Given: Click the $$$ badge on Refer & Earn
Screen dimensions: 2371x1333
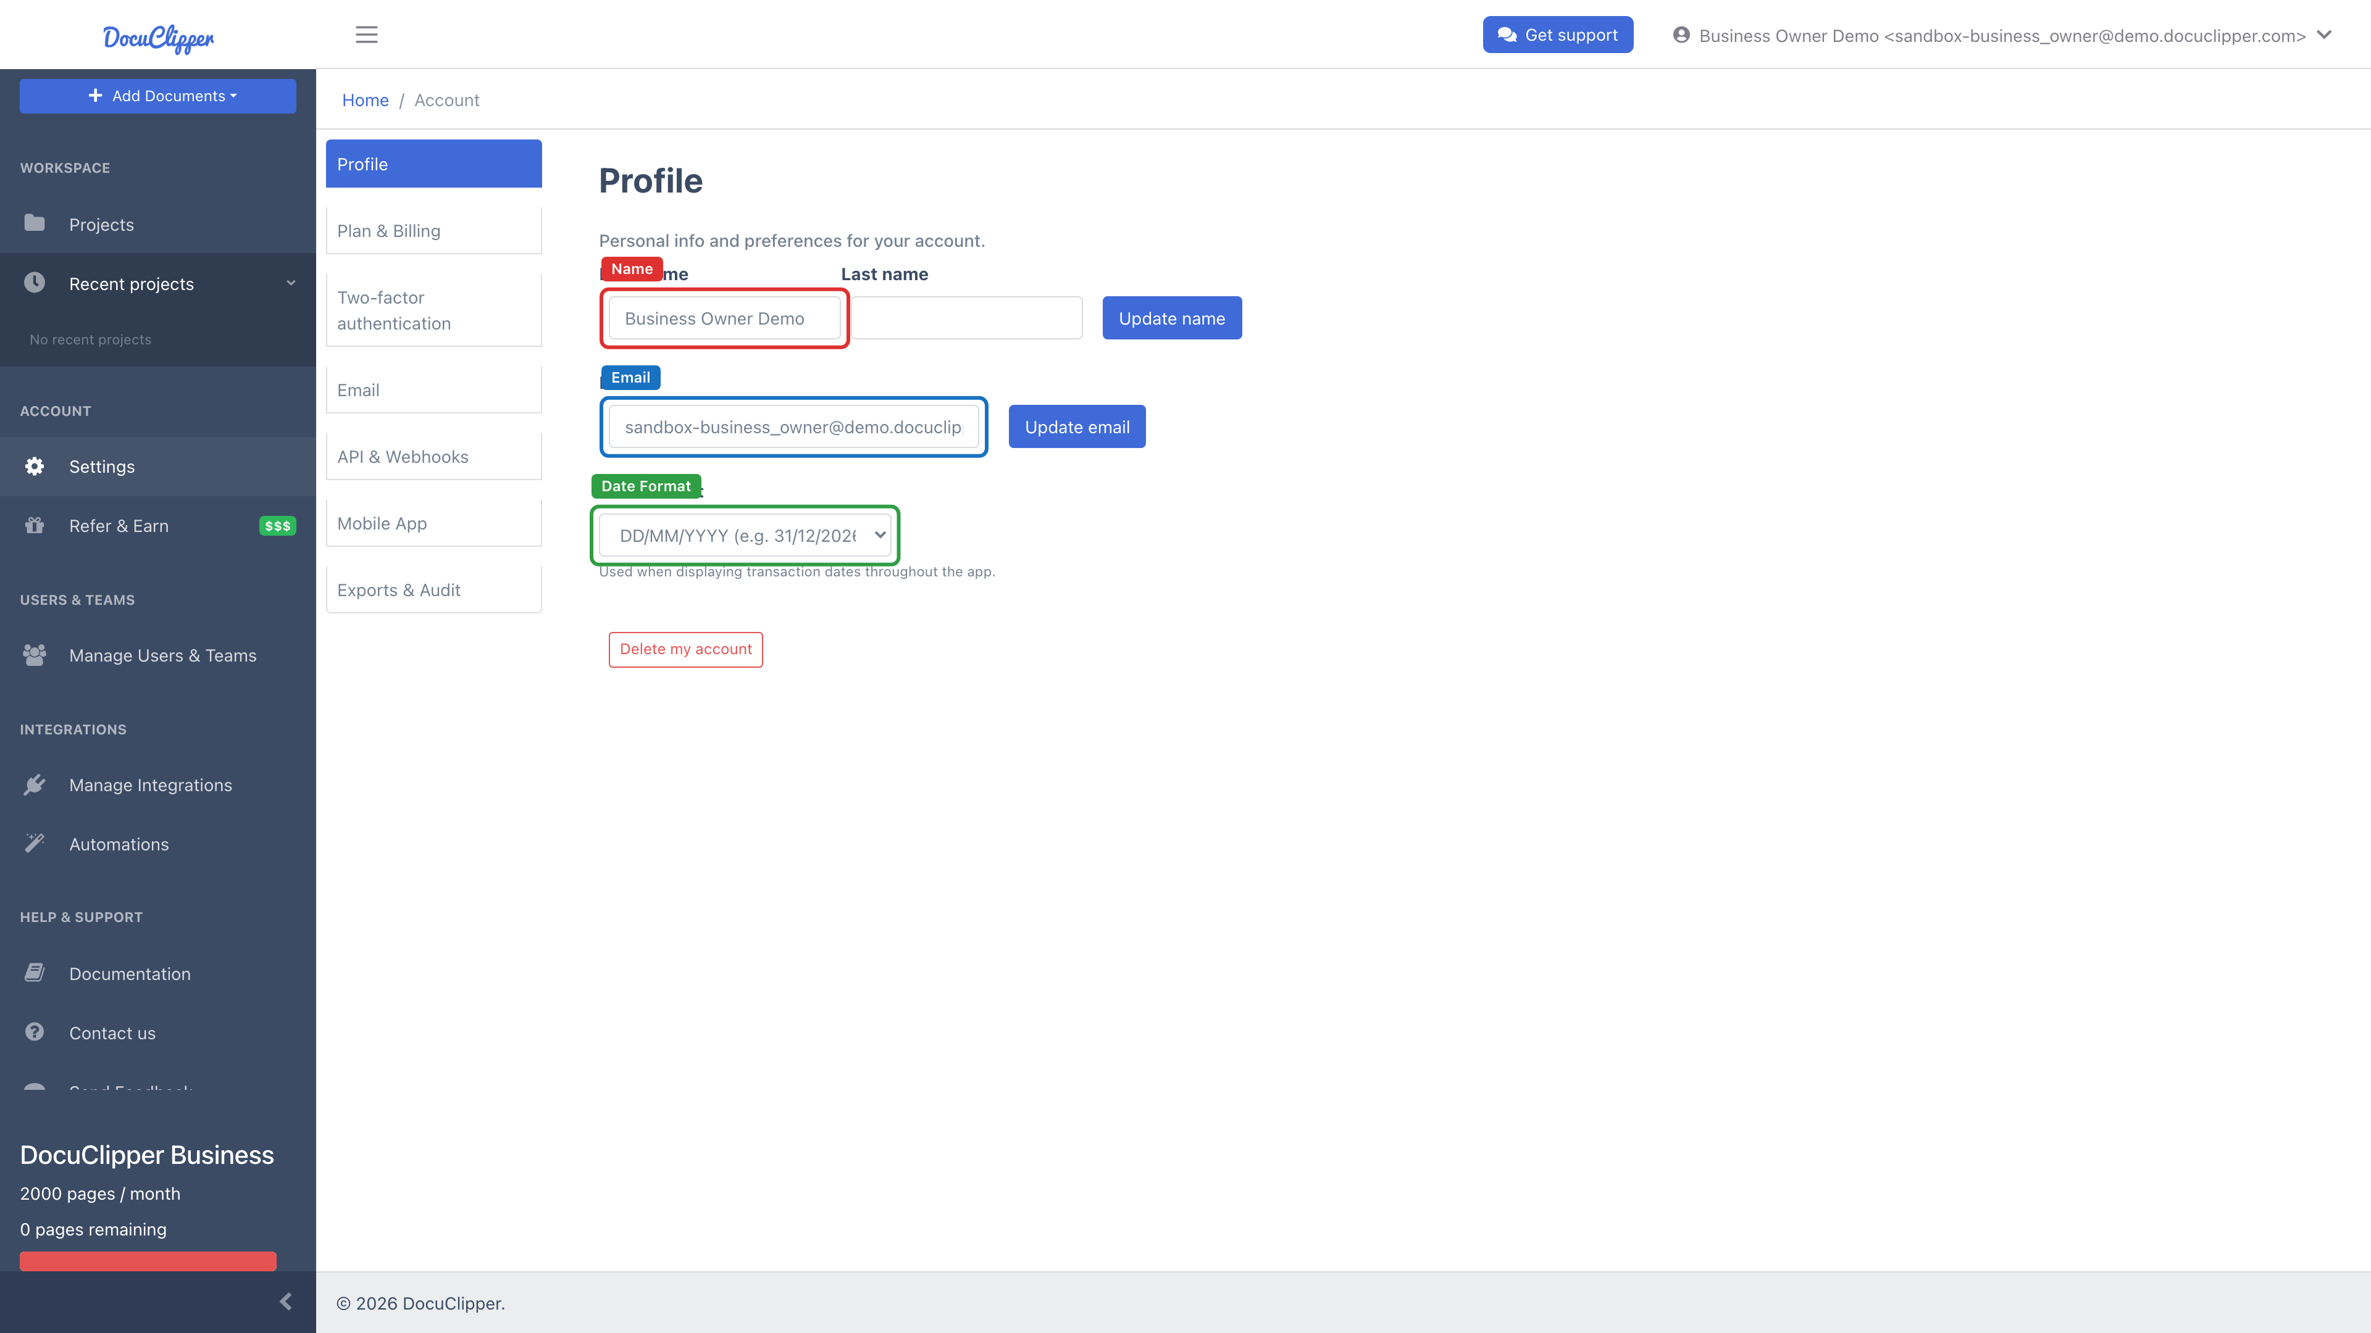Looking at the screenshot, I should pos(277,526).
